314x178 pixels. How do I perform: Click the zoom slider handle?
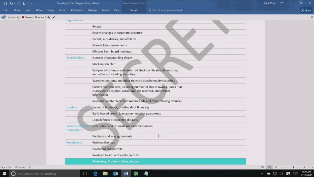pyautogui.click(x=293, y=167)
